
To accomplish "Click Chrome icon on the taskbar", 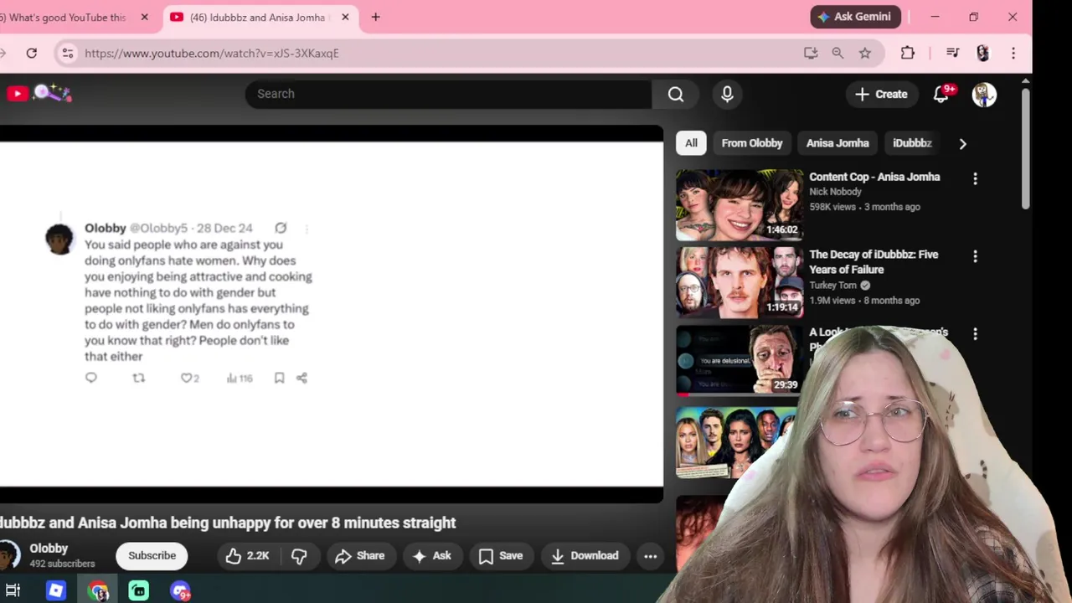I will coord(98,591).
